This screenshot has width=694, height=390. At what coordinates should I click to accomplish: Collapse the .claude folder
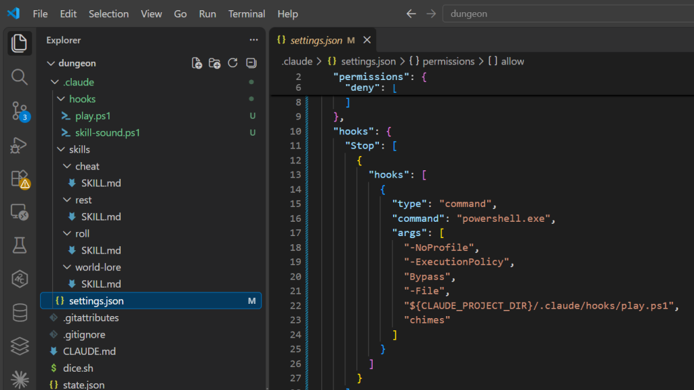(54, 82)
